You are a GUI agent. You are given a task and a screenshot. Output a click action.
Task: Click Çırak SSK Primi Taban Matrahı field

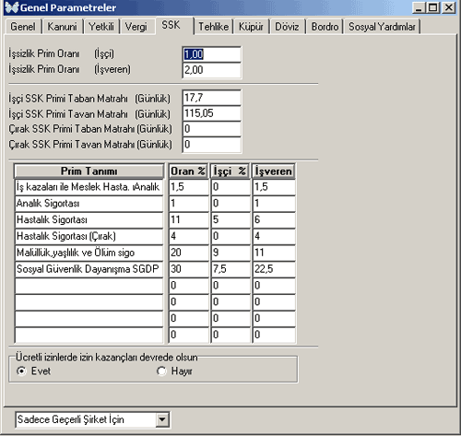[x=211, y=129]
